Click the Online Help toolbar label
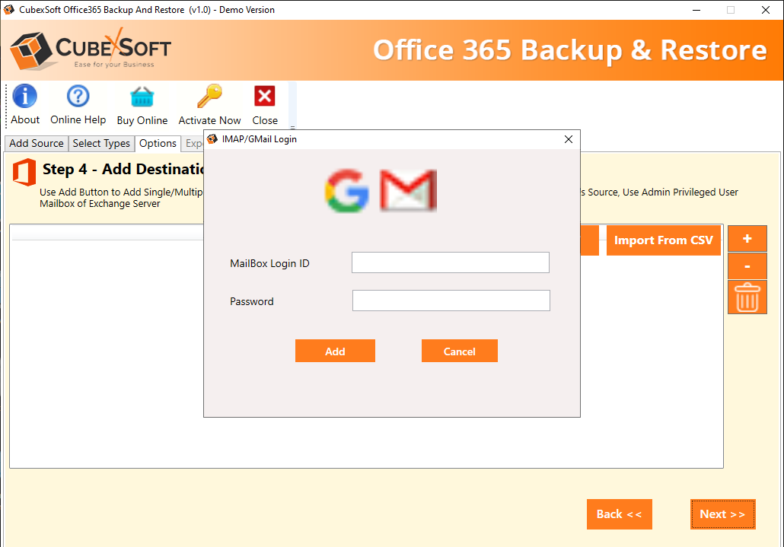This screenshot has width=784, height=547. (x=78, y=120)
